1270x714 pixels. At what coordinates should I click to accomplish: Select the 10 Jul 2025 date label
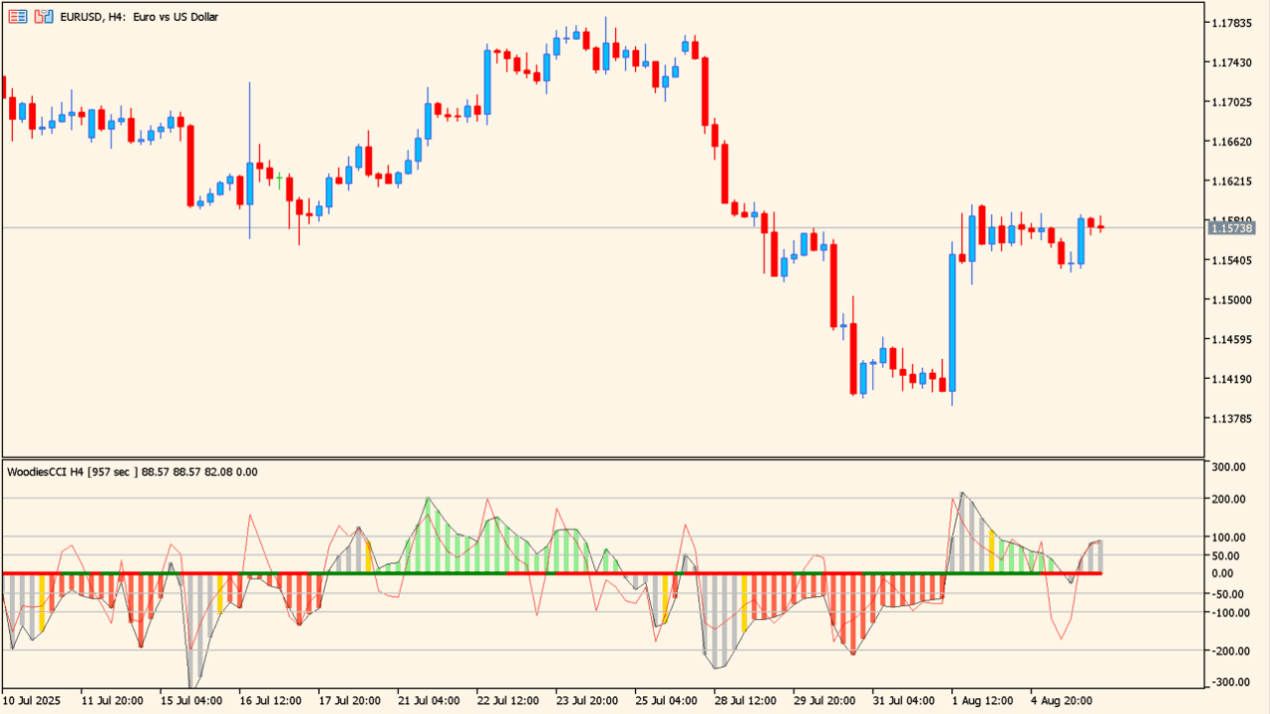coord(32,700)
